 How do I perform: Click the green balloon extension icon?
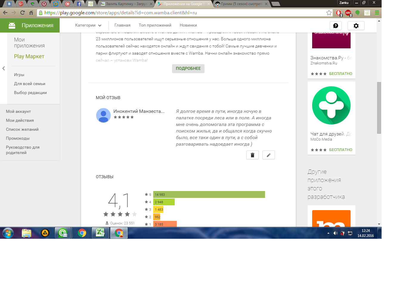coord(357,13)
